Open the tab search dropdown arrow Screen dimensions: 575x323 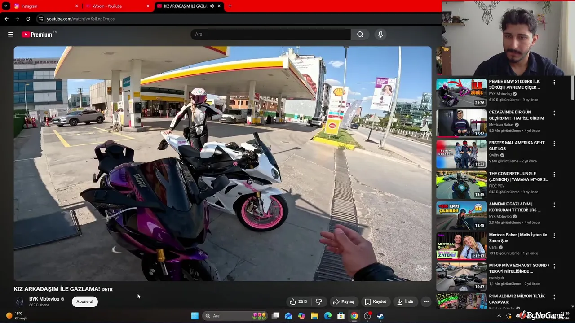(x=6, y=6)
